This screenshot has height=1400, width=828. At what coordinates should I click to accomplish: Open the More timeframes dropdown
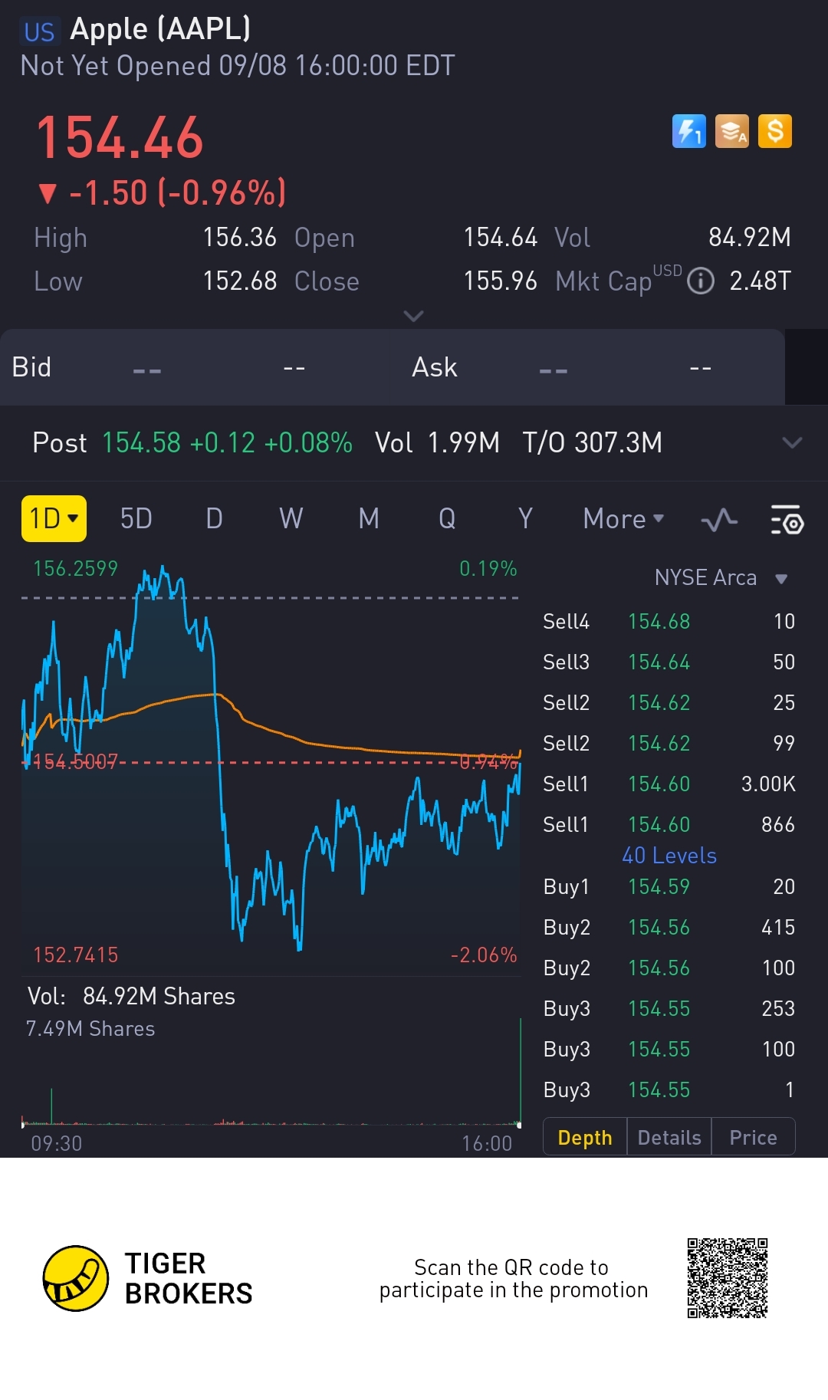623,519
